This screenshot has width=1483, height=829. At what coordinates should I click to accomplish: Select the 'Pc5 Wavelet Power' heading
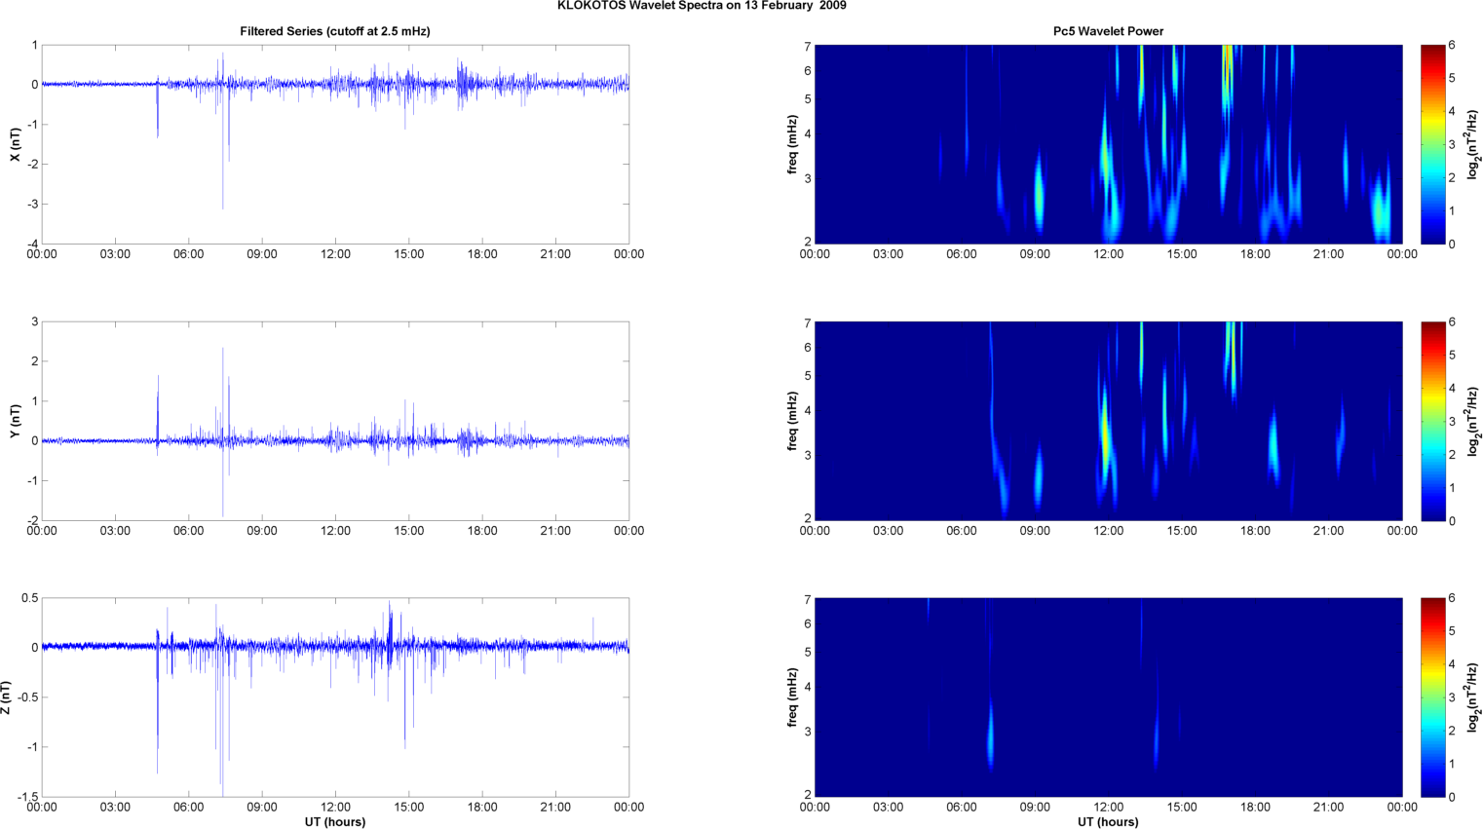1108,31
